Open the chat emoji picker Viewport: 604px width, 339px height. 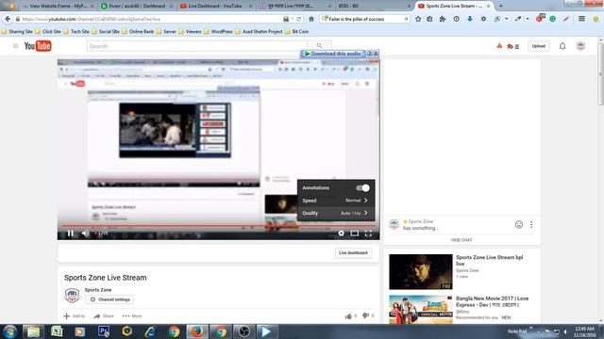tap(519, 224)
